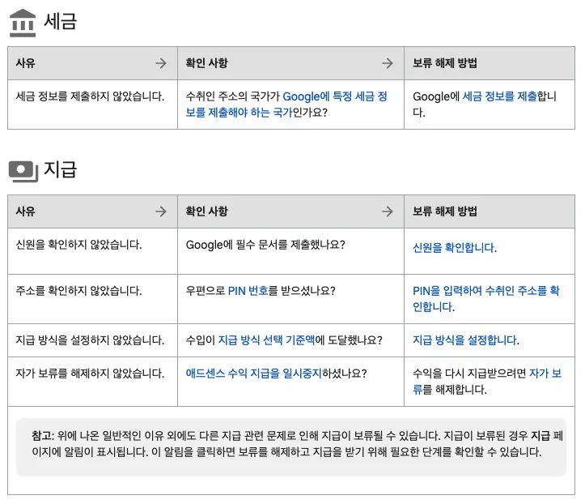Follow 'PIN을 입력하여 수취인 주소를 확인합니다' link
The width and height of the screenshot is (585, 504).
tap(485, 298)
